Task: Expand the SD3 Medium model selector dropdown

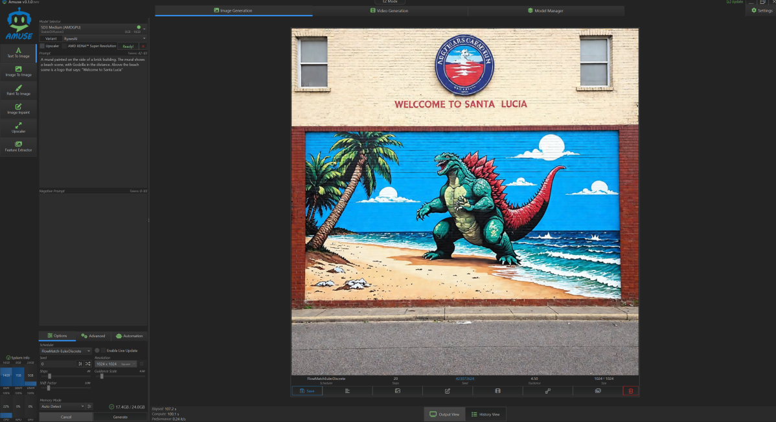Action: (93, 29)
